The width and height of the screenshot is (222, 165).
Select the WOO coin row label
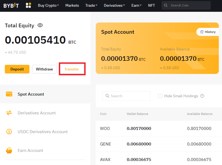click(x=105, y=128)
